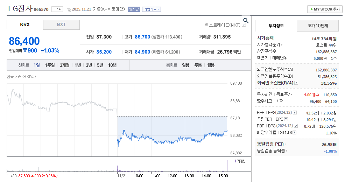Click the 4.00매수 opinion value
345x182 pixels.
pos(311,95)
